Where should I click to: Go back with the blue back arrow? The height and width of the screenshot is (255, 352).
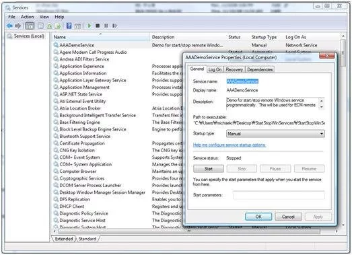pyautogui.click(x=9, y=26)
